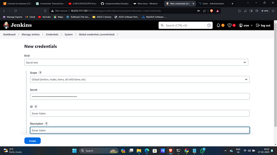The height and width of the screenshot is (155, 277).
Task: Open the terminal from the taskbar
Action: point(178,151)
